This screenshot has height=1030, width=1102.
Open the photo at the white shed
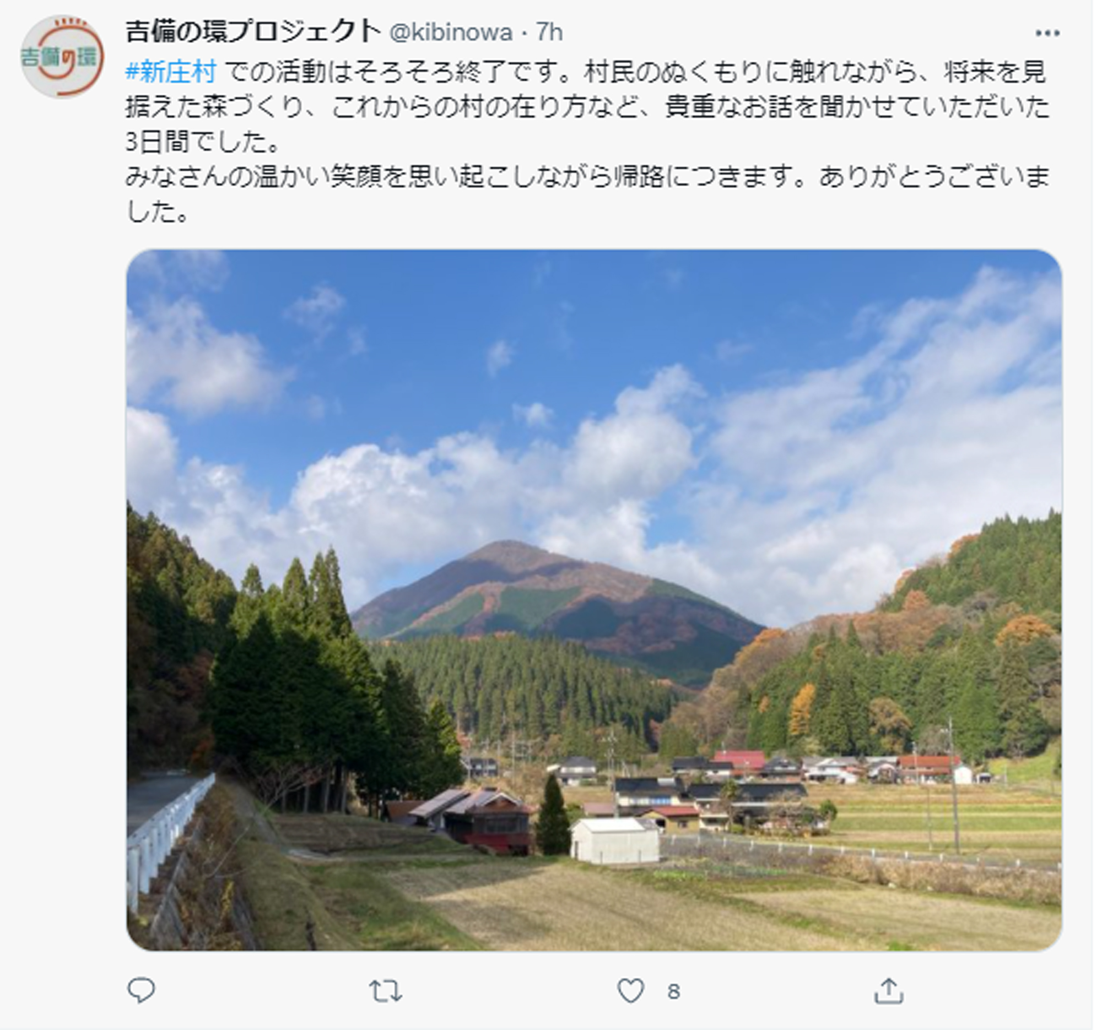(615, 841)
